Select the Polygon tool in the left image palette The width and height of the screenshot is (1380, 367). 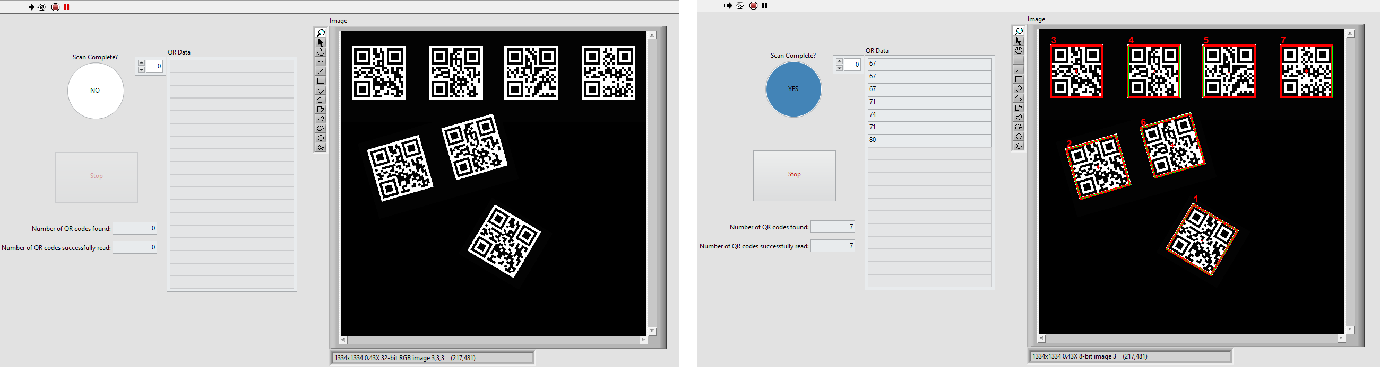321,110
